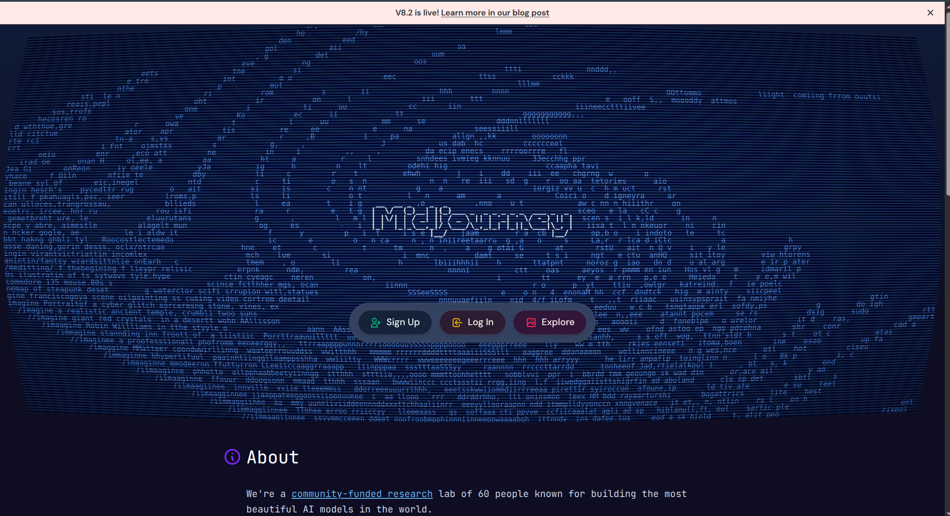
Task: Click the info icon beside About
Action: tap(232, 457)
